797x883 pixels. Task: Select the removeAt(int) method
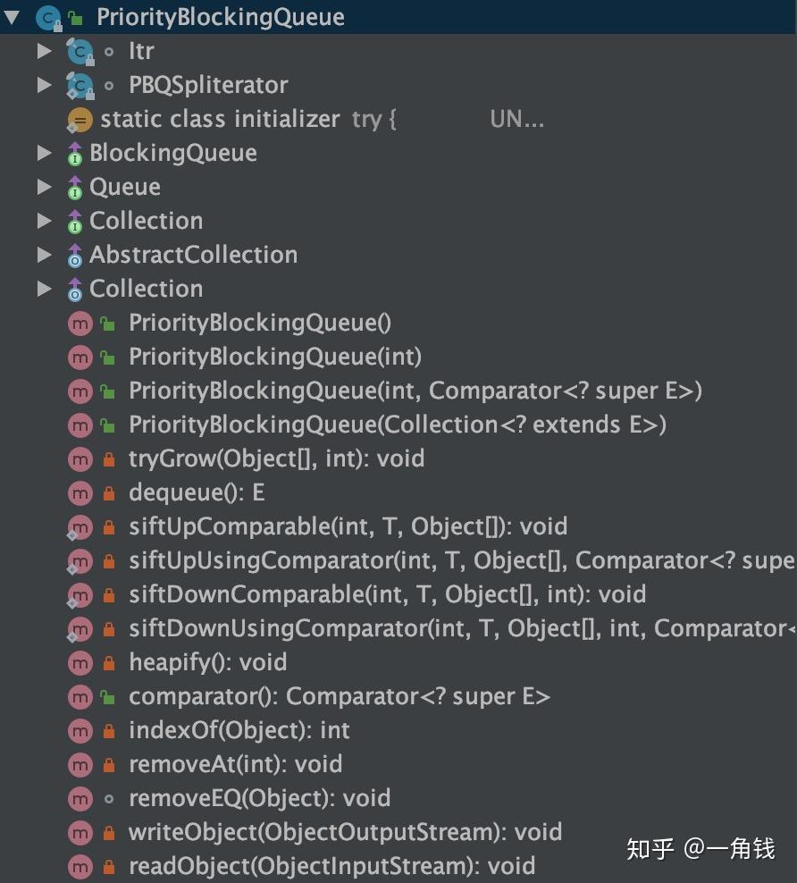tap(235, 765)
